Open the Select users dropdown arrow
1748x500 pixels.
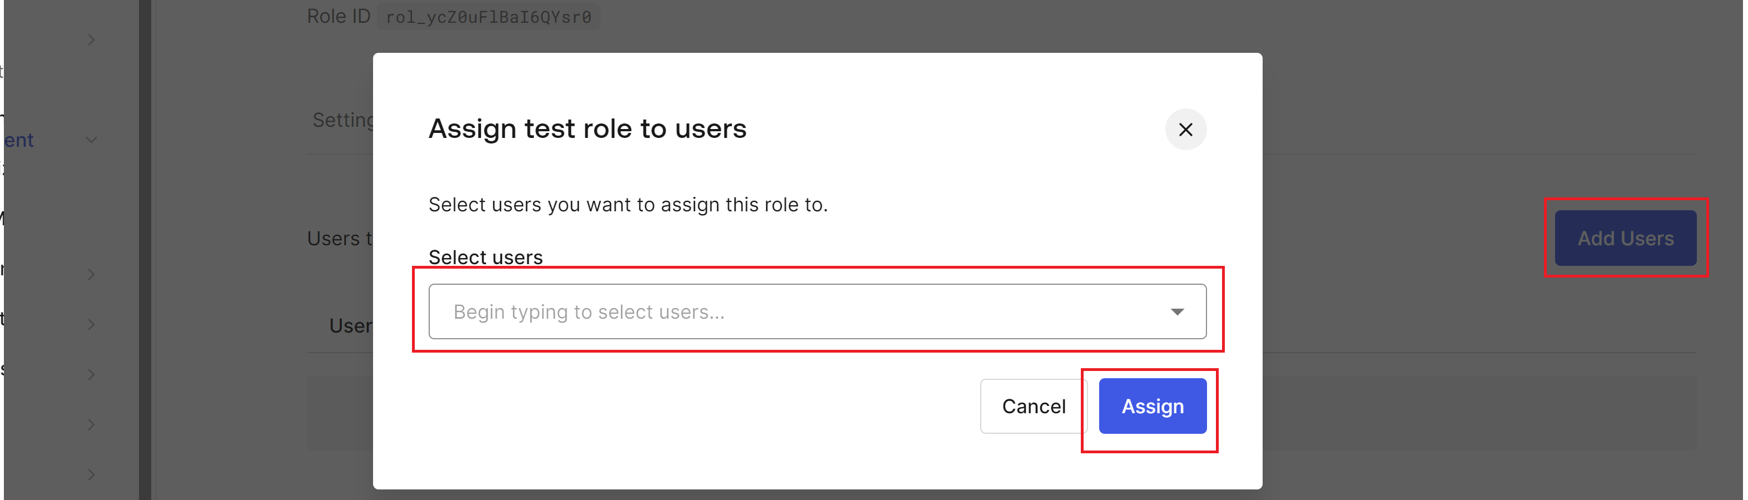pos(1176,312)
